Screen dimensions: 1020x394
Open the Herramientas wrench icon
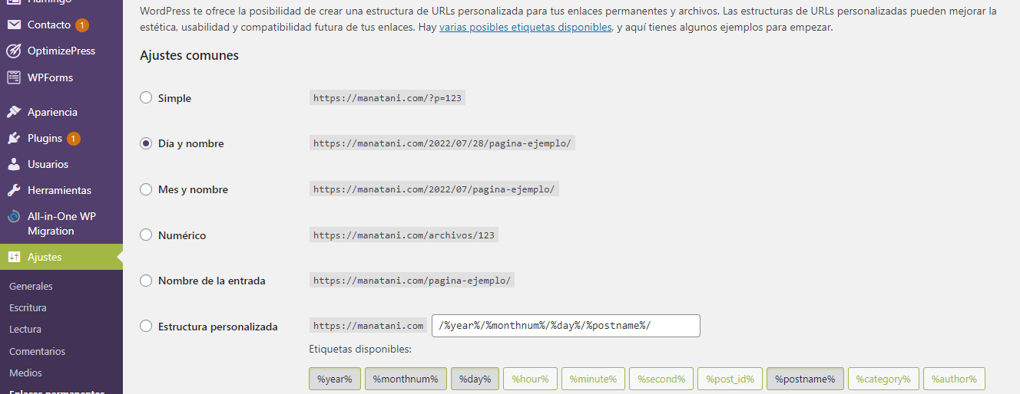click(x=14, y=190)
